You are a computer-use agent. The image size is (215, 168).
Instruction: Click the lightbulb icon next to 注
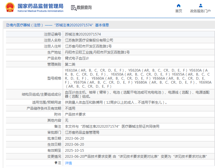pos(56,163)
